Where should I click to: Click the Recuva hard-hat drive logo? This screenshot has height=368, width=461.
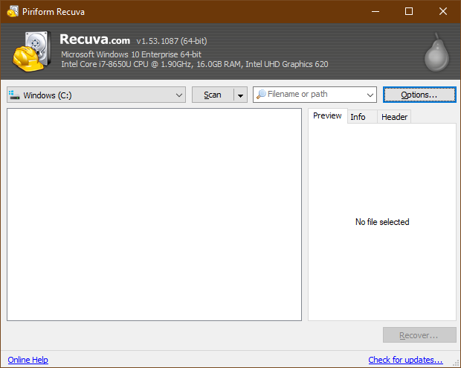[31, 51]
